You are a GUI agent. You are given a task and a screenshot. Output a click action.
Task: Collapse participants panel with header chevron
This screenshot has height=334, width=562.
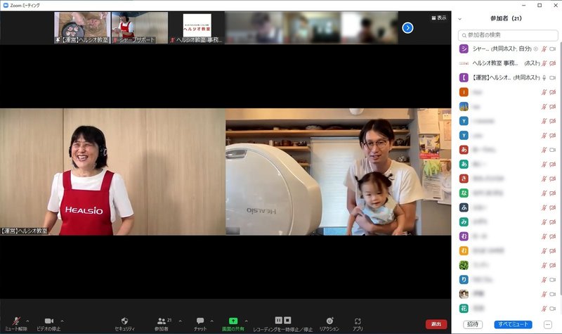pyautogui.click(x=460, y=19)
